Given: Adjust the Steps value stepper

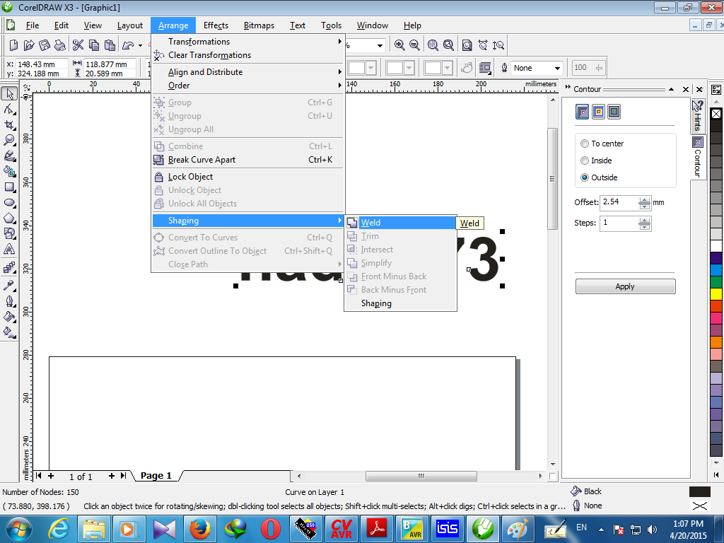Looking at the screenshot, I should coord(645,223).
